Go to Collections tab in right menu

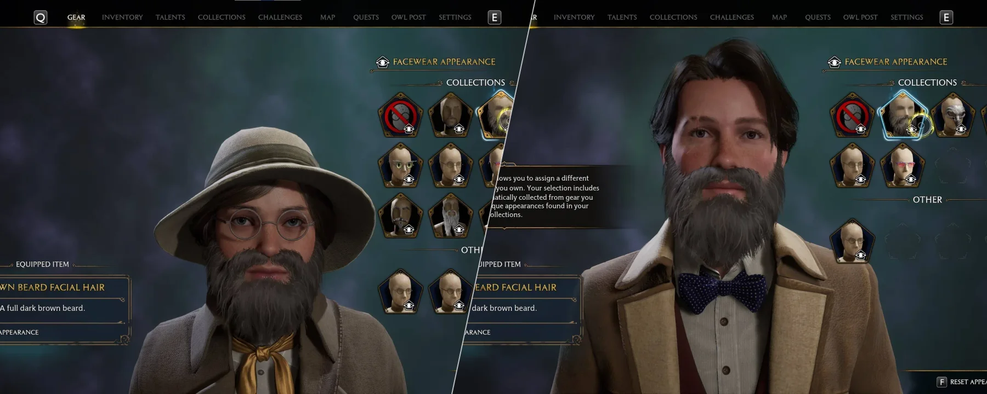[673, 18]
